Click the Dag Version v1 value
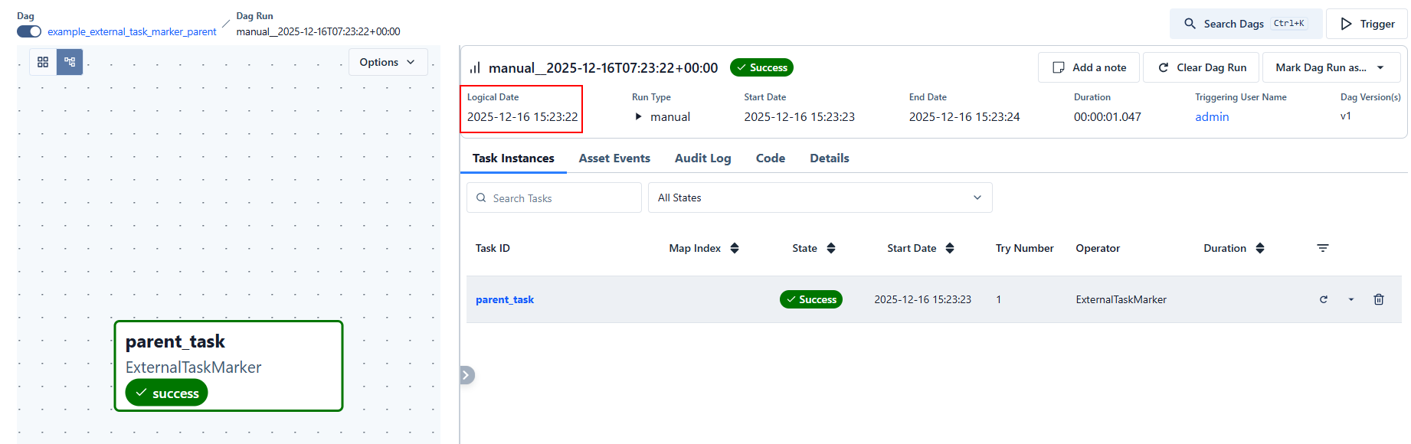1411x444 pixels. click(x=1346, y=116)
